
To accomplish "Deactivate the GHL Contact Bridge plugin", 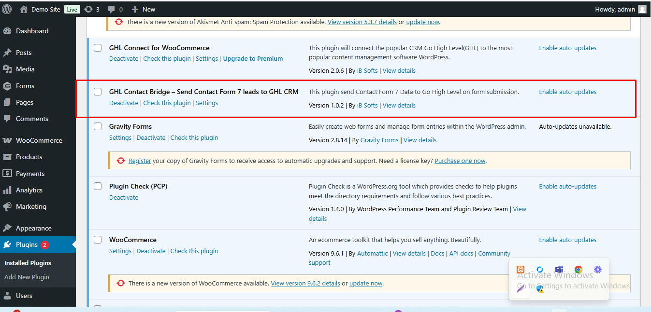I will click(124, 103).
